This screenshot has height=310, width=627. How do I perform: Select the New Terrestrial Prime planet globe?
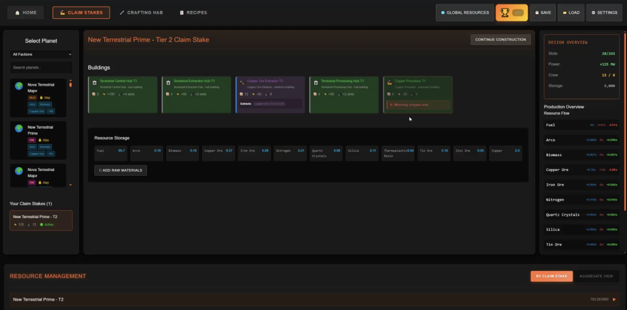[19, 129]
